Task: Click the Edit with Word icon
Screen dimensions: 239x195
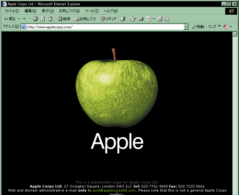Action: (x=149, y=19)
